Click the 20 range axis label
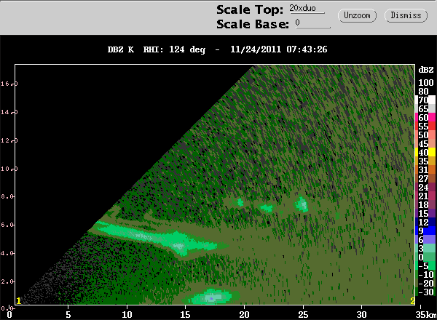This screenshot has height=320, width=437. pyautogui.click(x=244, y=315)
